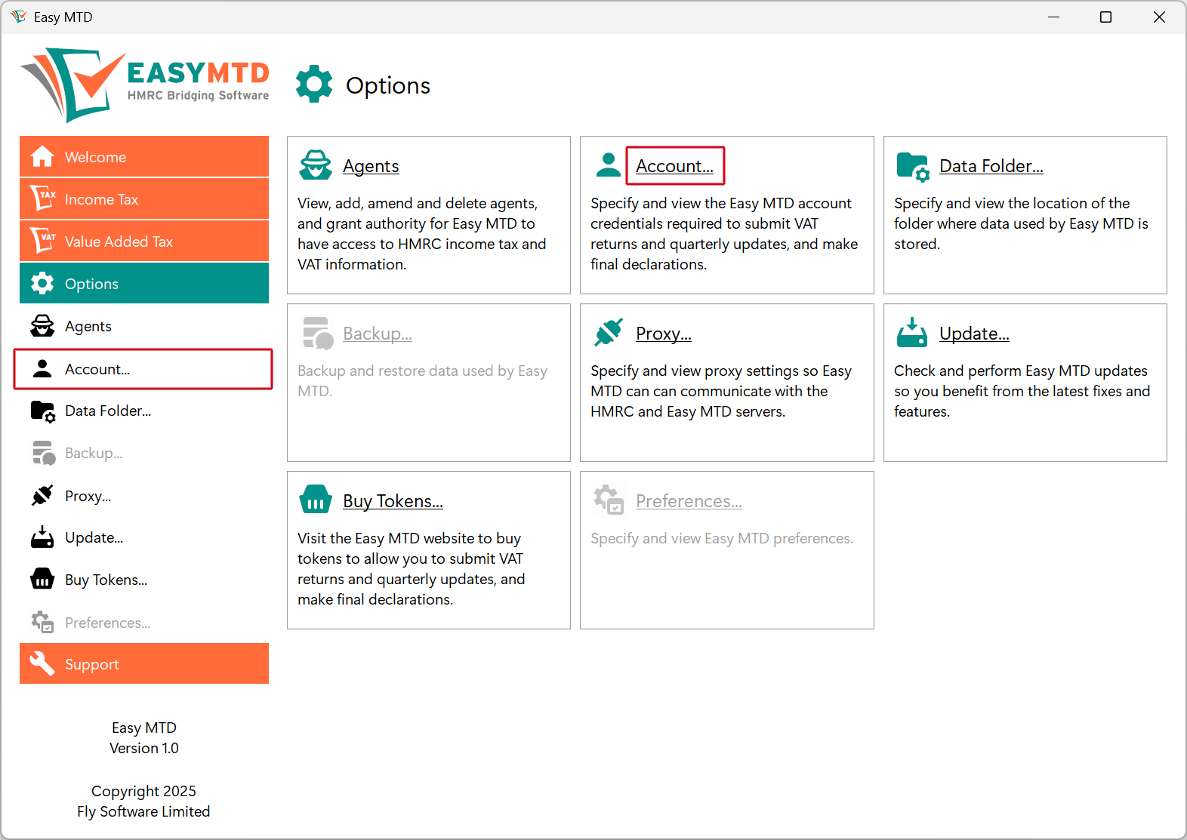The height and width of the screenshot is (840, 1187).
Task: Select Preferences... in the sidebar
Action: click(x=144, y=623)
